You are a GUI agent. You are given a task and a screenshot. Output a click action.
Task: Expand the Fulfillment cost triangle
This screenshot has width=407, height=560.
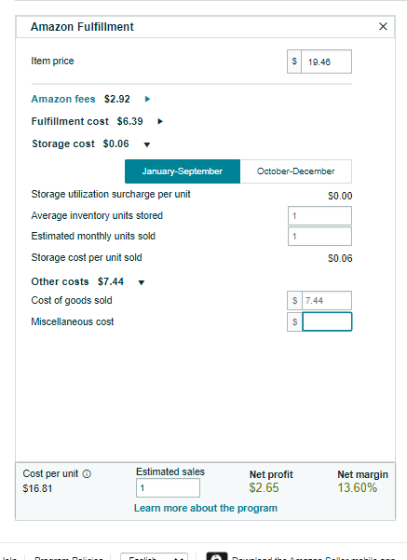(x=160, y=121)
